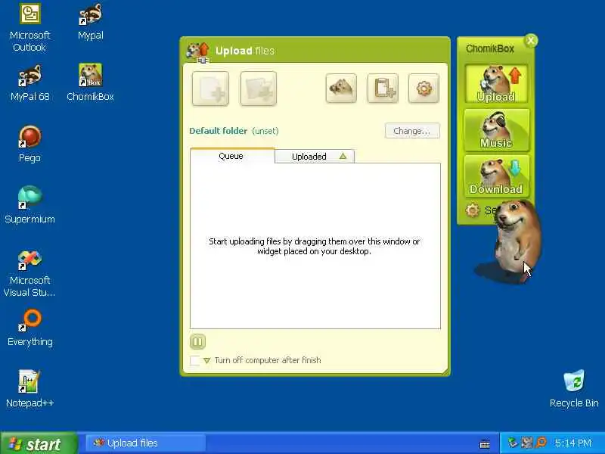
Task: Pause uploads with the pause button
Action: [197, 342]
